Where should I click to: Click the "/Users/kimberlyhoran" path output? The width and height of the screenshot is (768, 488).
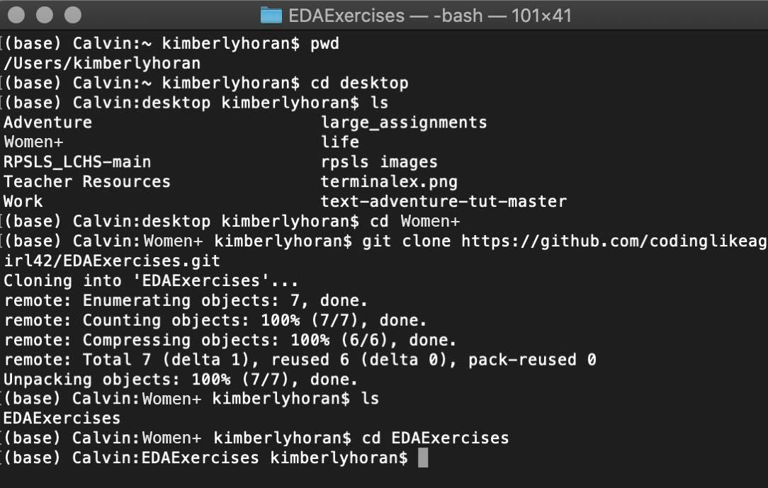[102, 64]
